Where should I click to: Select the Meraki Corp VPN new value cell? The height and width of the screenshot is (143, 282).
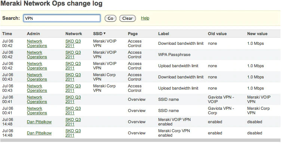(x=258, y=111)
